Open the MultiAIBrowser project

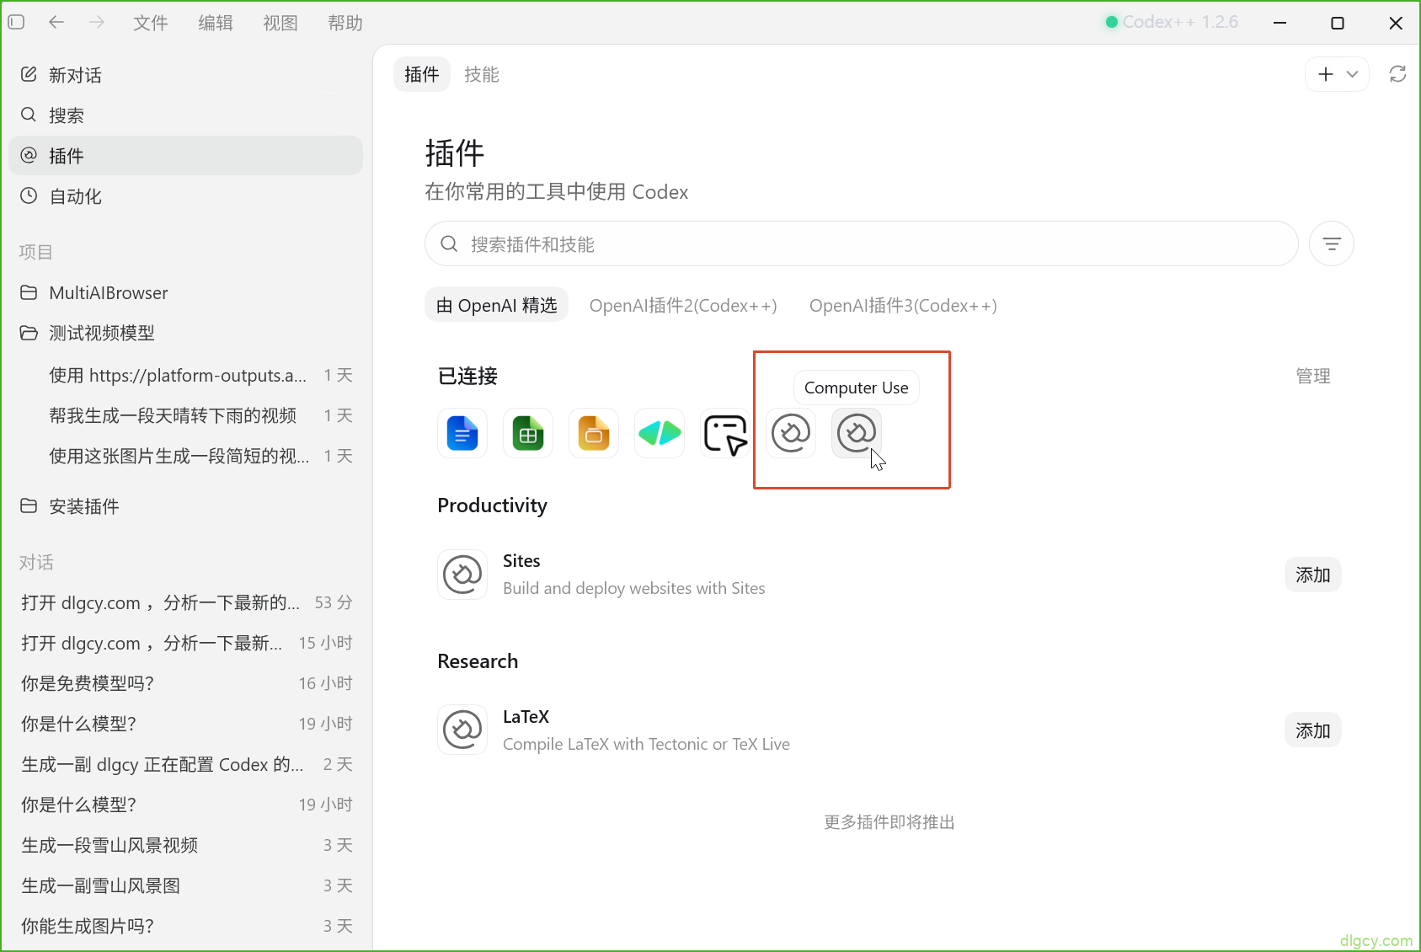pos(185,292)
